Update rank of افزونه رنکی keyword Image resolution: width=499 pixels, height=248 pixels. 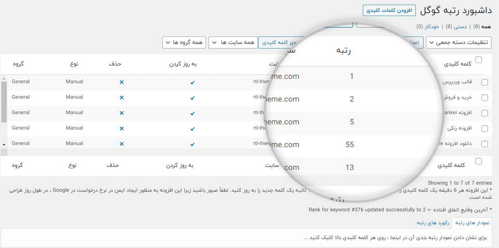click(192, 129)
